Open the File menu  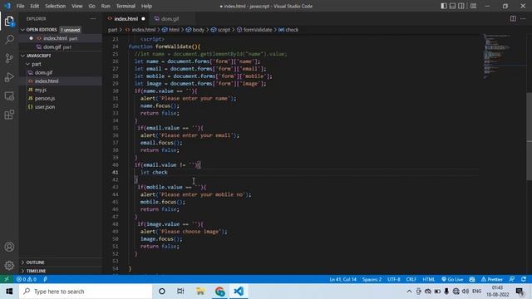pos(20,6)
